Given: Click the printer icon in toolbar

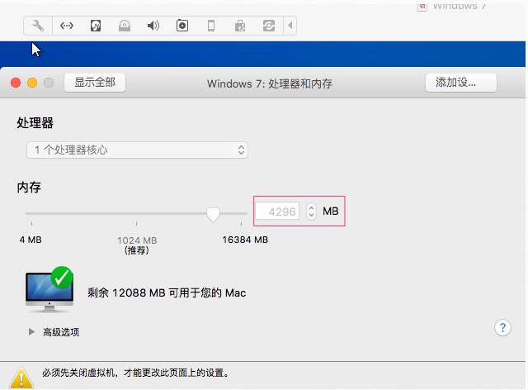Looking at the screenshot, I should 240,26.
